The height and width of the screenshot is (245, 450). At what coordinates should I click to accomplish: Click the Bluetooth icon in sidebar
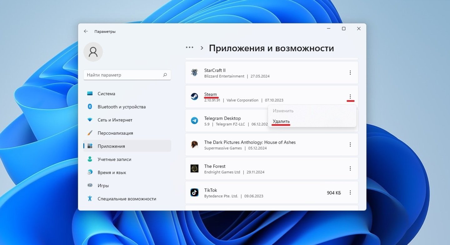(x=90, y=107)
